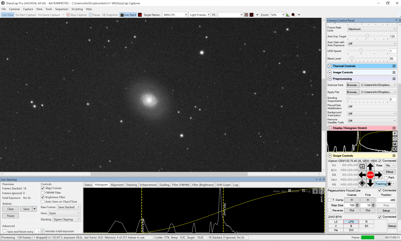Click the crosshair target icon in Scope Controls
401x241 pixels.
(x=362, y=183)
